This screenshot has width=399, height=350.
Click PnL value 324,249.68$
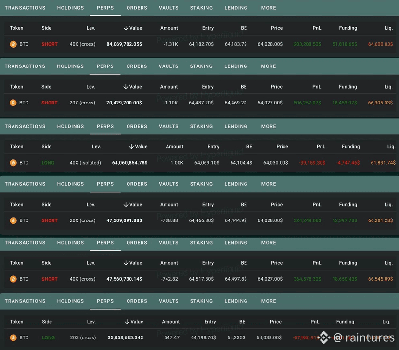(308, 220)
